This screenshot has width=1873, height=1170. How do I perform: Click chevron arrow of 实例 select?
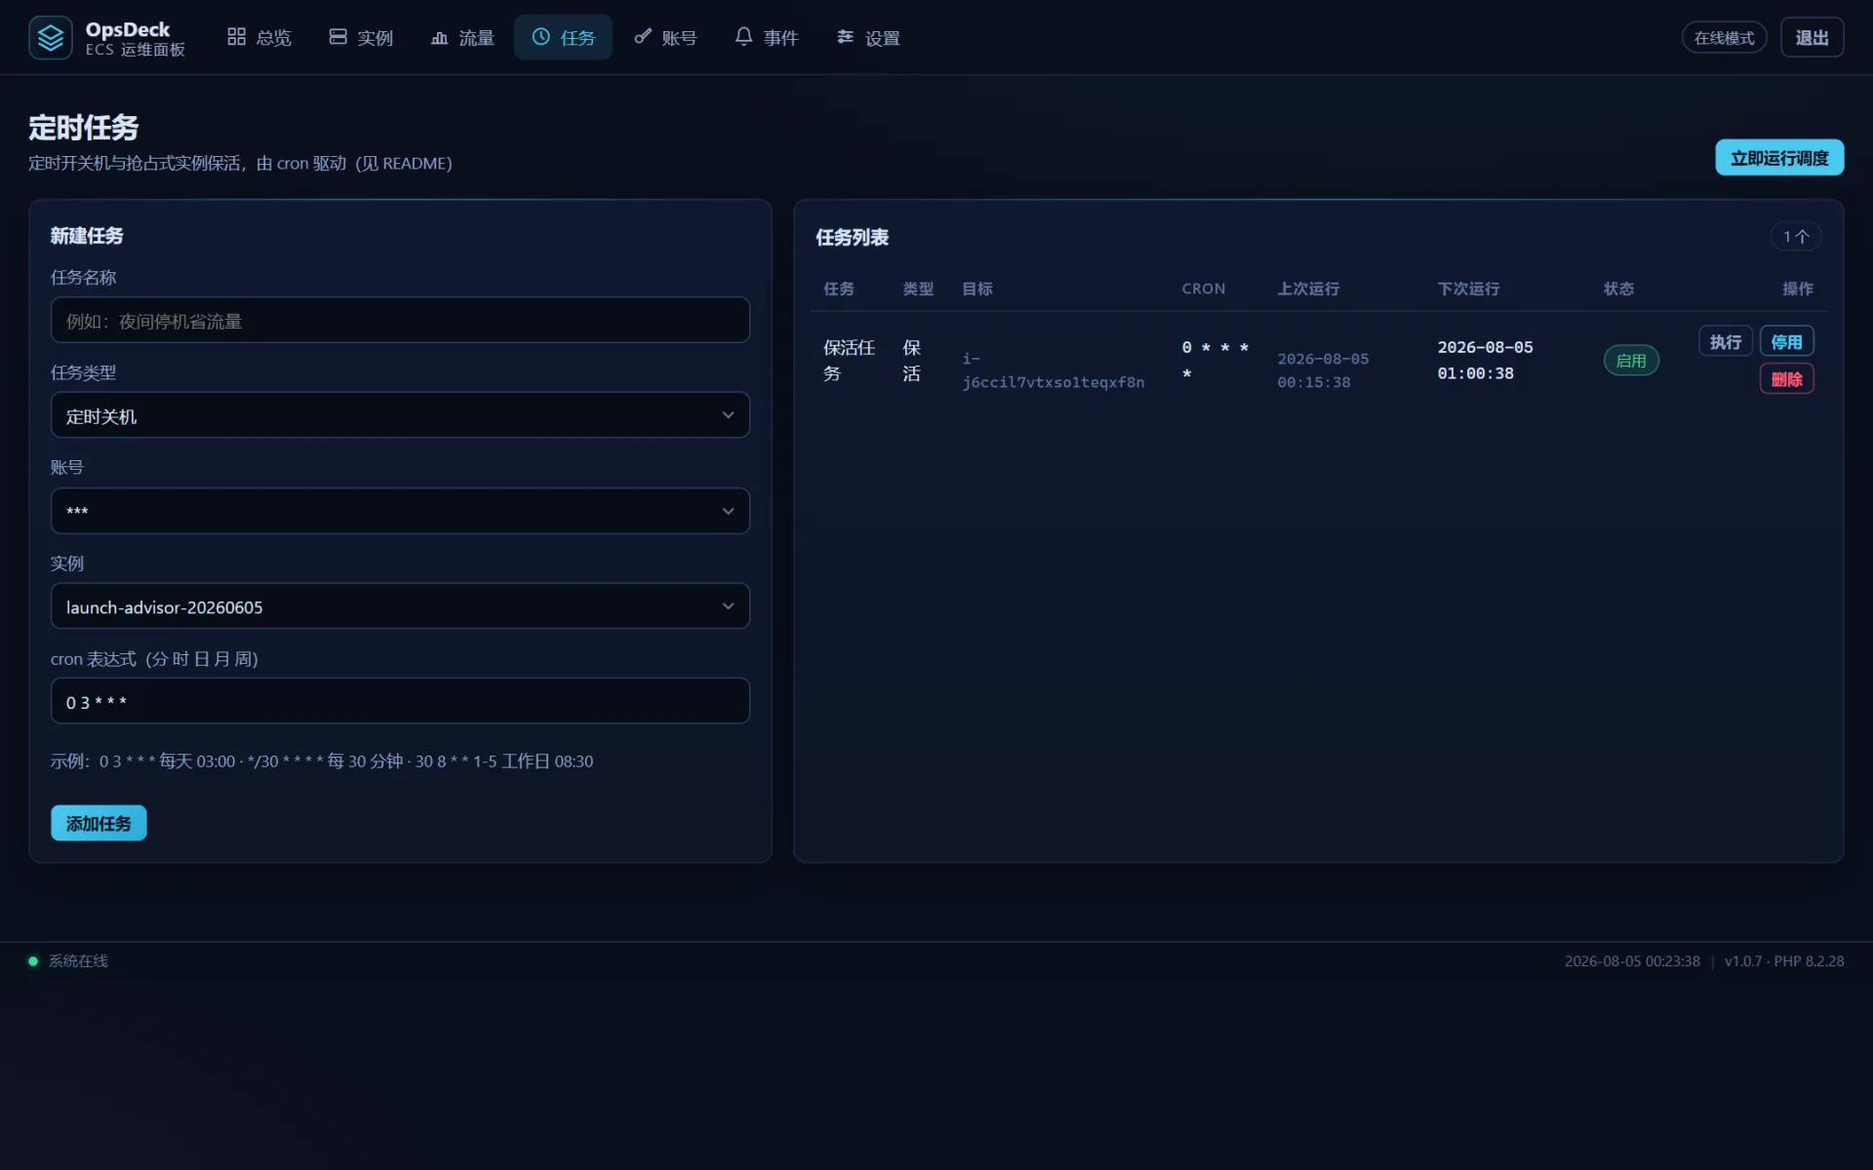click(728, 606)
